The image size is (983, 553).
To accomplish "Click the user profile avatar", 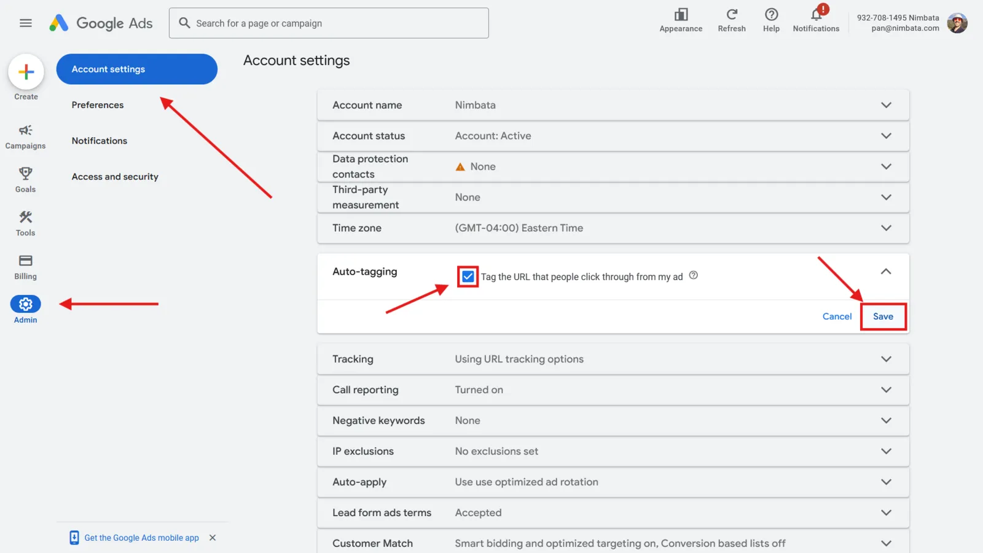I will (957, 23).
